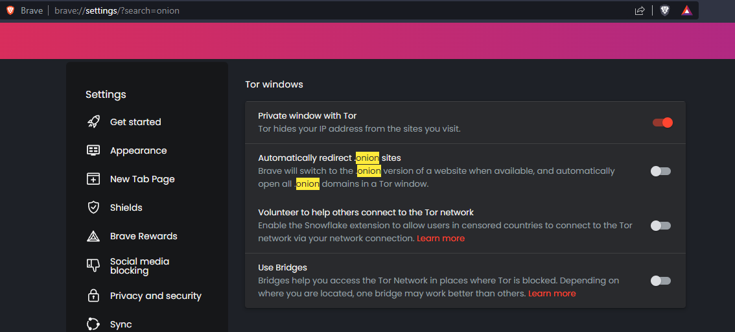
Task: Open Brave Shields lion icon in address bar
Action: click(x=665, y=10)
